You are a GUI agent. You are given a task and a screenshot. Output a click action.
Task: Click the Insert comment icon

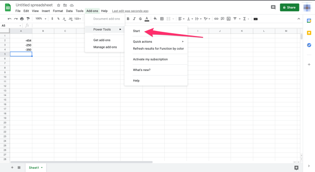click(x=222, y=19)
